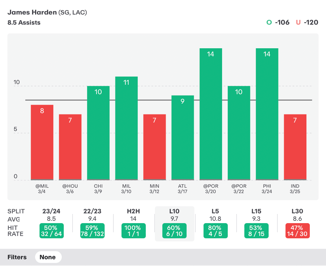
Task: Click the green 9-assist bar for ATL 3/17
Action: click(x=183, y=138)
